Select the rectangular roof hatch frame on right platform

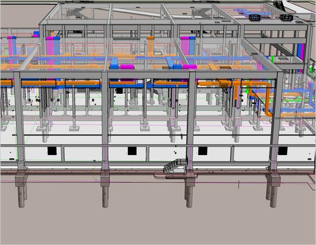tap(283, 59)
